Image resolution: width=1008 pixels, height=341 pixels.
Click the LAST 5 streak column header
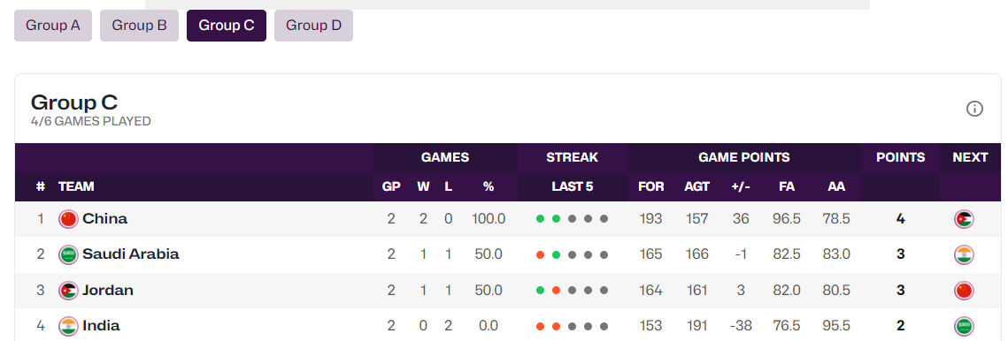tap(572, 187)
